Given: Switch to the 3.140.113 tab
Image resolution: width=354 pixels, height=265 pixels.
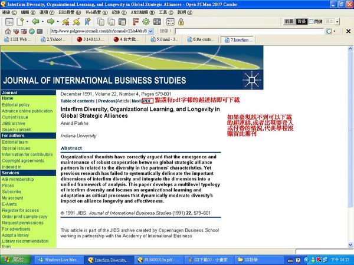Looking at the screenshot, I should tap(91, 39).
